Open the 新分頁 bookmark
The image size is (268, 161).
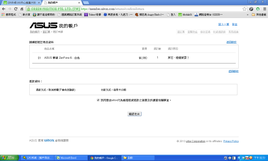coord(24,15)
